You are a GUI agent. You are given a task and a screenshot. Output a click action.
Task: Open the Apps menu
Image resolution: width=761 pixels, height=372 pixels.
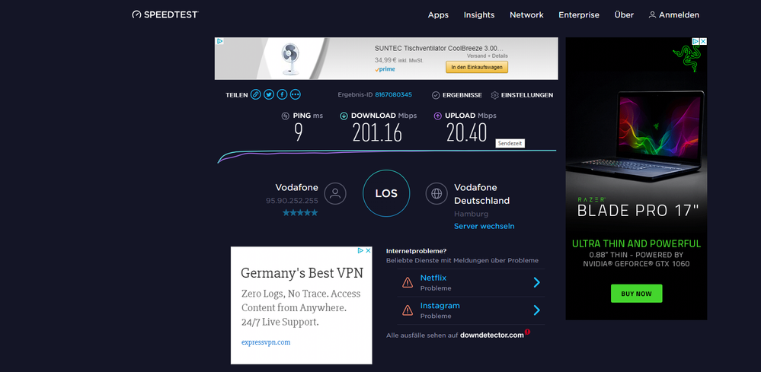pos(438,15)
